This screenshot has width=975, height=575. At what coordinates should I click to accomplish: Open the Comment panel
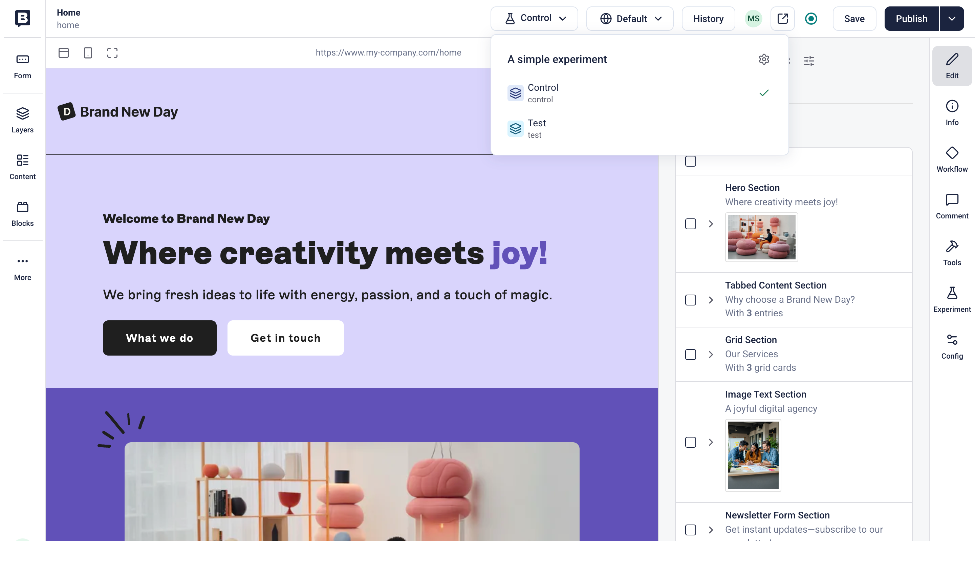pyautogui.click(x=952, y=206)
